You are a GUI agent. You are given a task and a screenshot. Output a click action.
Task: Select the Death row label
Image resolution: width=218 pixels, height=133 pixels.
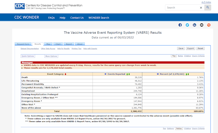coord(25,77)
